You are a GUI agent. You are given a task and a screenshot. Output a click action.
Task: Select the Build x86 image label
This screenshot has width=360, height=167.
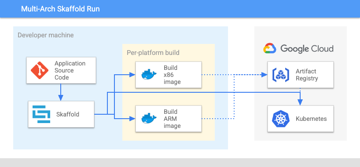[172, 75]
